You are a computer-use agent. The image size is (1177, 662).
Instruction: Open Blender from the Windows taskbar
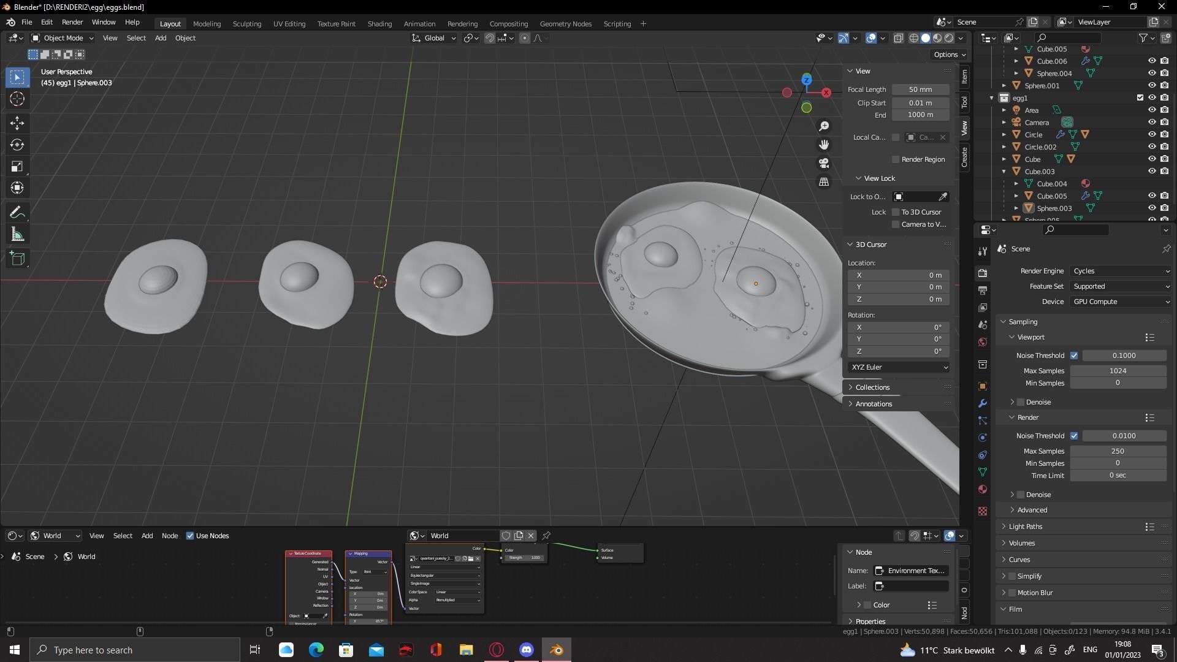pyautogui.click(x=557, y=650)
